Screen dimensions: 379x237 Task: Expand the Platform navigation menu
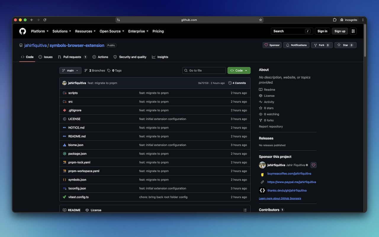[40, 31]
